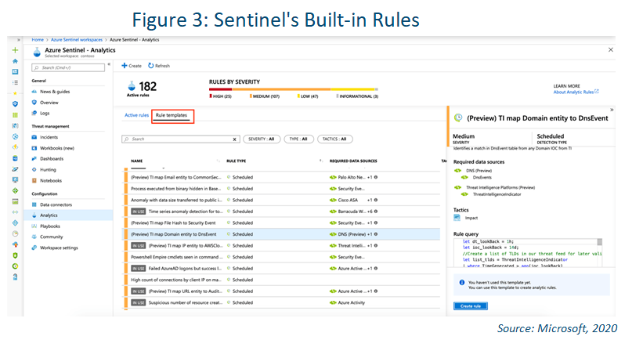Click the LOW (47) severity legend
The width and height of the screenshot is (625, 340).
[x=308, y=96]
